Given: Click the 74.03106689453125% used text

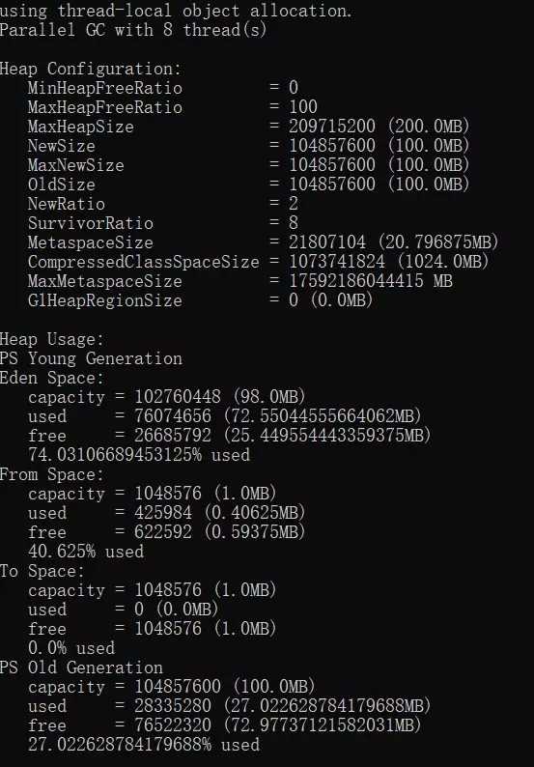Looking at the screenshot, I should 139,455.
